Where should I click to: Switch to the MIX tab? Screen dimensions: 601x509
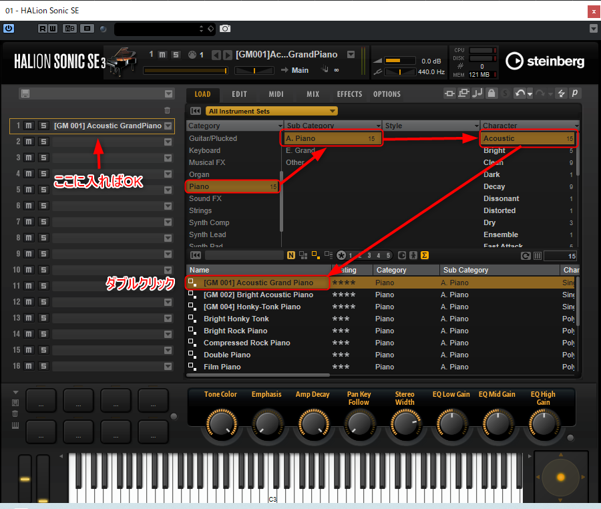point(313,94)
